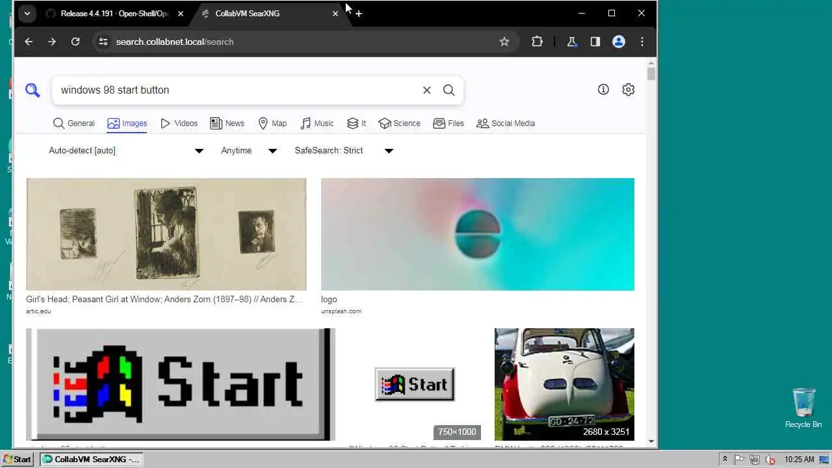
Task: Open the site information icon in the address bar
Action: click(x=103, y=42)
